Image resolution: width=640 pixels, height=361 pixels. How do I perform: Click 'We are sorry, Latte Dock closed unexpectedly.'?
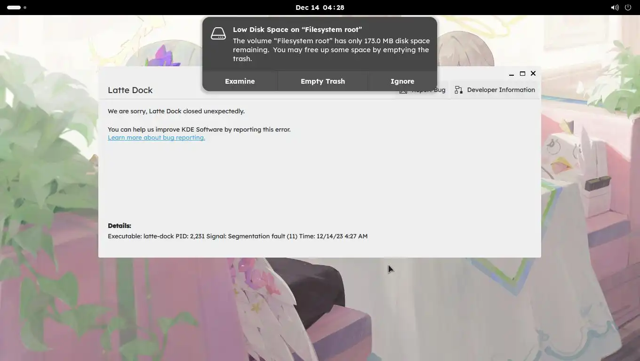coord(176,111)
